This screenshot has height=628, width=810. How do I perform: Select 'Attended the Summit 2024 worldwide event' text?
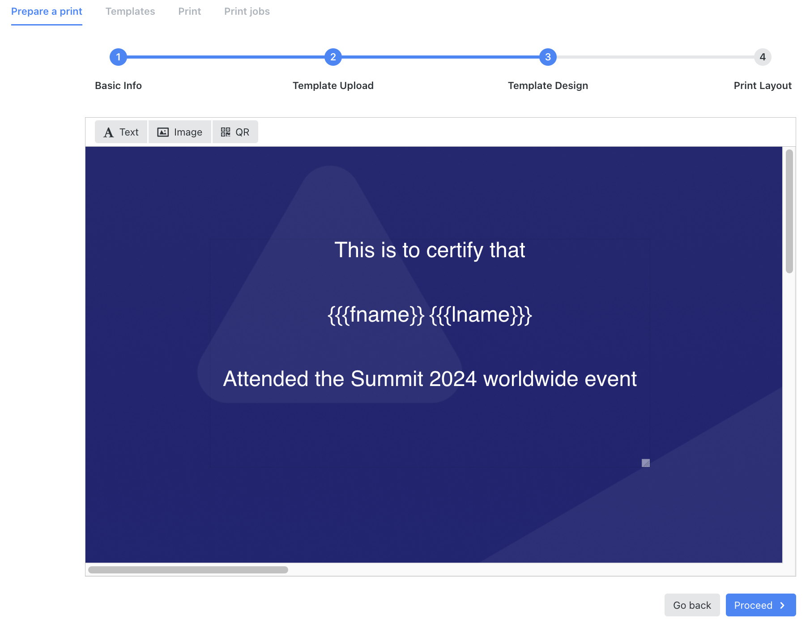point(430,379)
